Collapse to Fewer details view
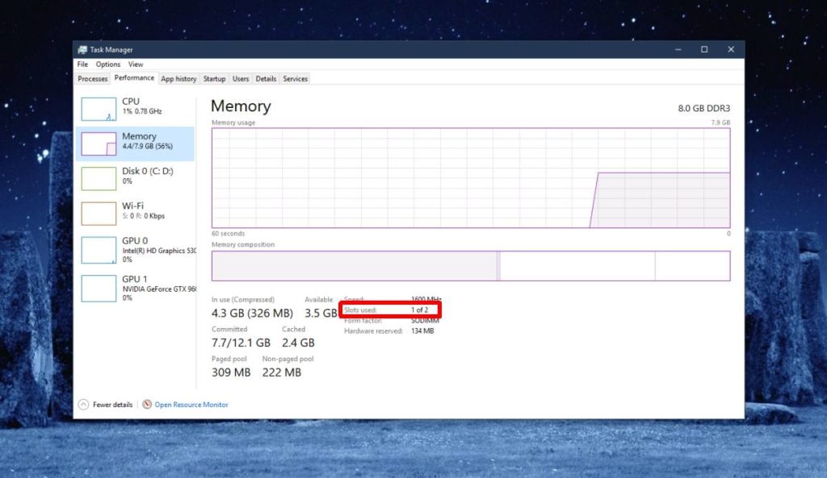The height and width of the screenshot is (478, 827). (106, 405)
